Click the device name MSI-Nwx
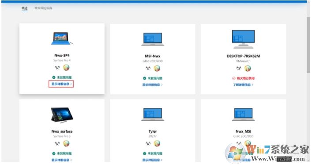The height and width of the screenshot is (165, 312). pyautogui.click(x=153, y=56)
